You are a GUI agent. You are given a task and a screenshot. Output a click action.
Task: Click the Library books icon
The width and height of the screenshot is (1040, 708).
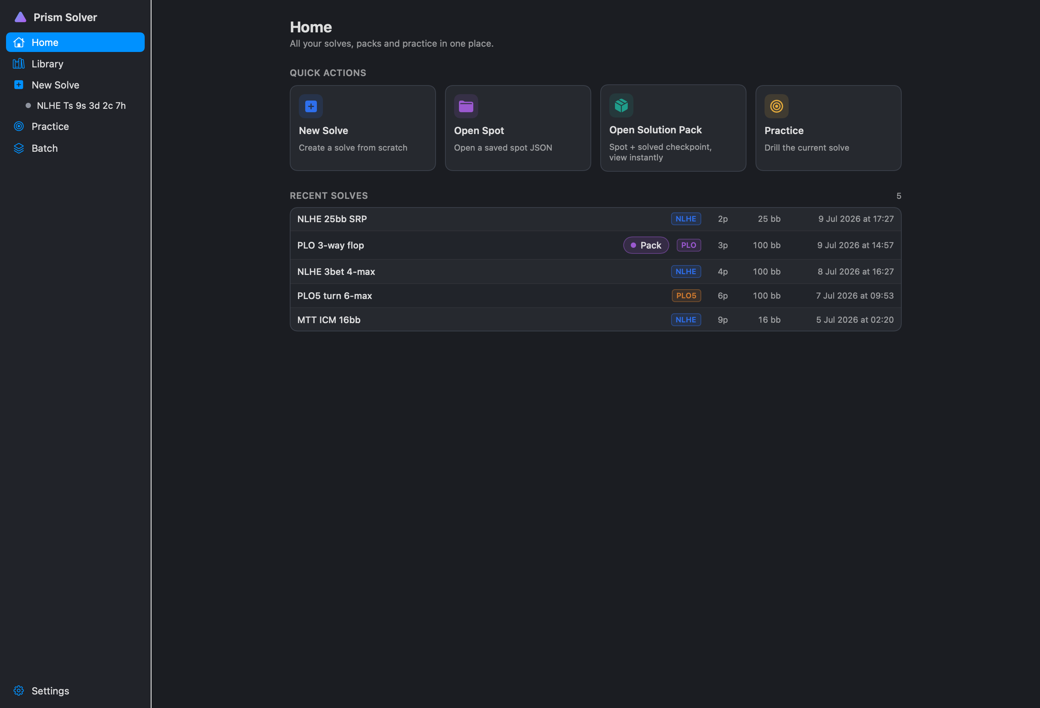[19, 64]
